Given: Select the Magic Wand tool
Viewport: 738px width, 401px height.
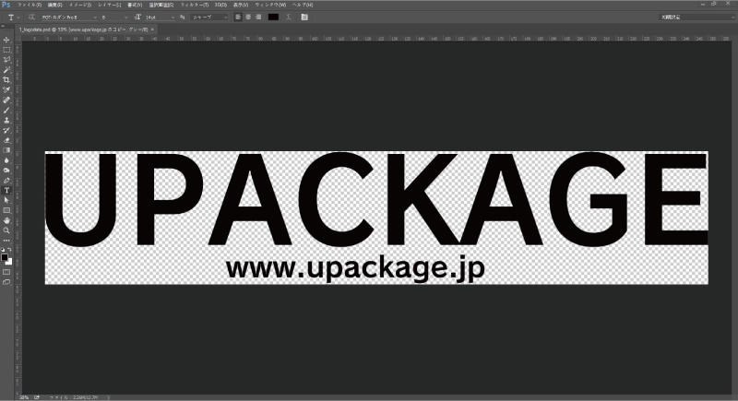Looking at the screenshot, I should tap(6, 70).
